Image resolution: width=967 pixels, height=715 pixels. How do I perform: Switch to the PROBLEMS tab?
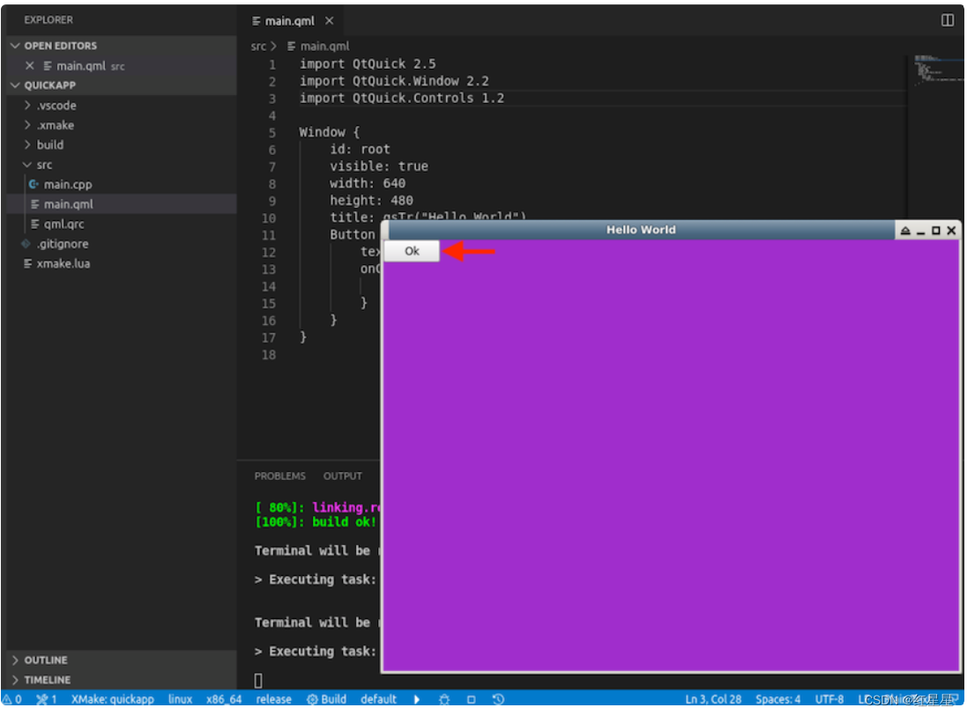pos(279,475)
